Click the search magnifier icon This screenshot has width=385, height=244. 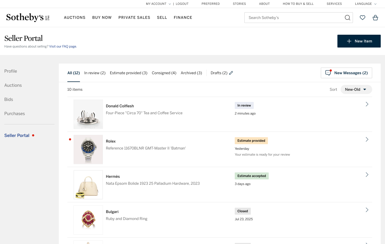347,18
